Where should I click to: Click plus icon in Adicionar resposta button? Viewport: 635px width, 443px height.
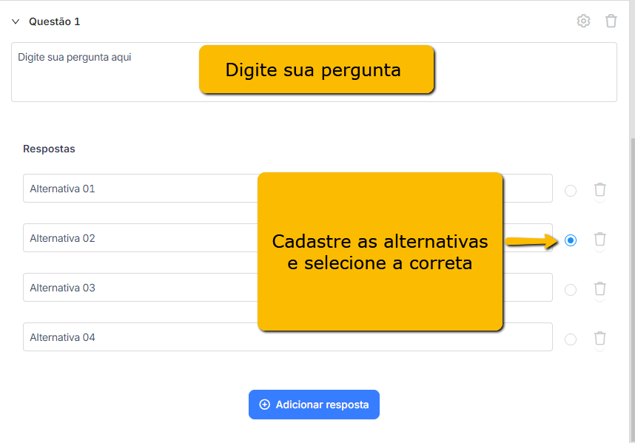pyautogui.click(x=264, y=405)
